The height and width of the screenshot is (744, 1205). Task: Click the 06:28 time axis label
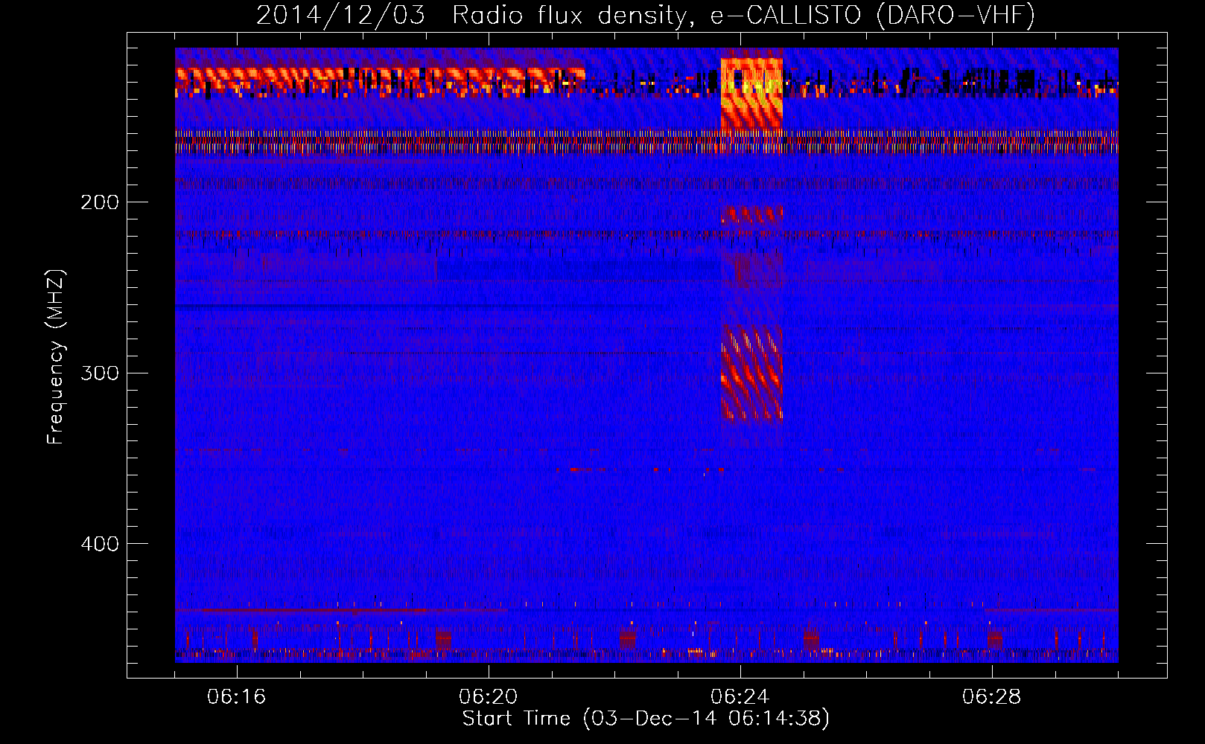(992, 697)
